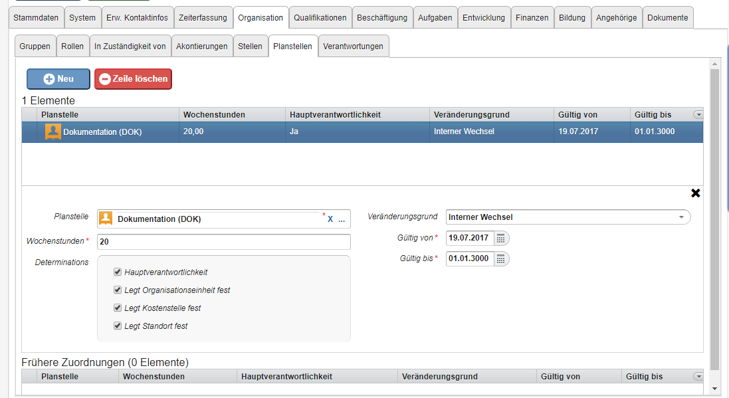
Task: Click the Dokumentation icon in the table row
Action: coord(52,132)
